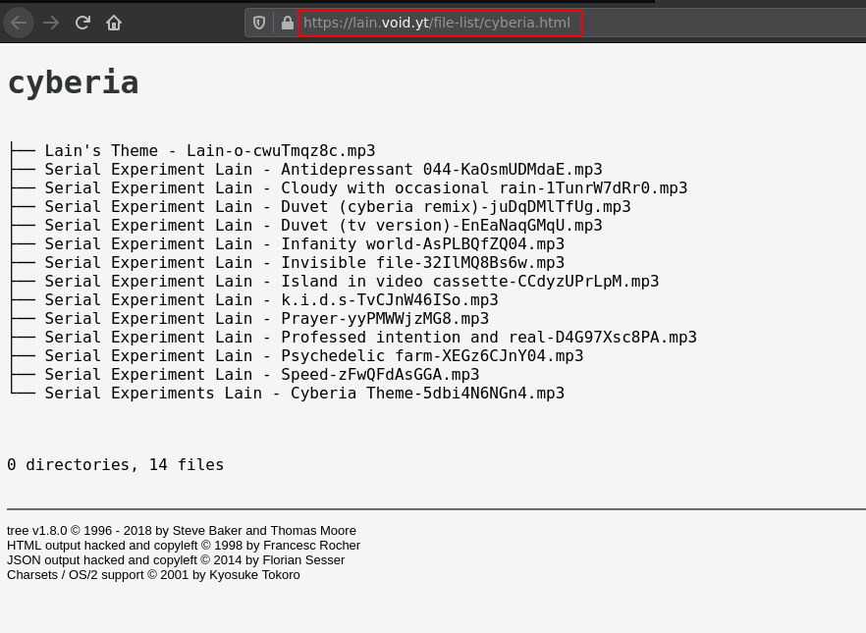
Task: Reload the page with the refresh icon
Action: pos(82,23)
